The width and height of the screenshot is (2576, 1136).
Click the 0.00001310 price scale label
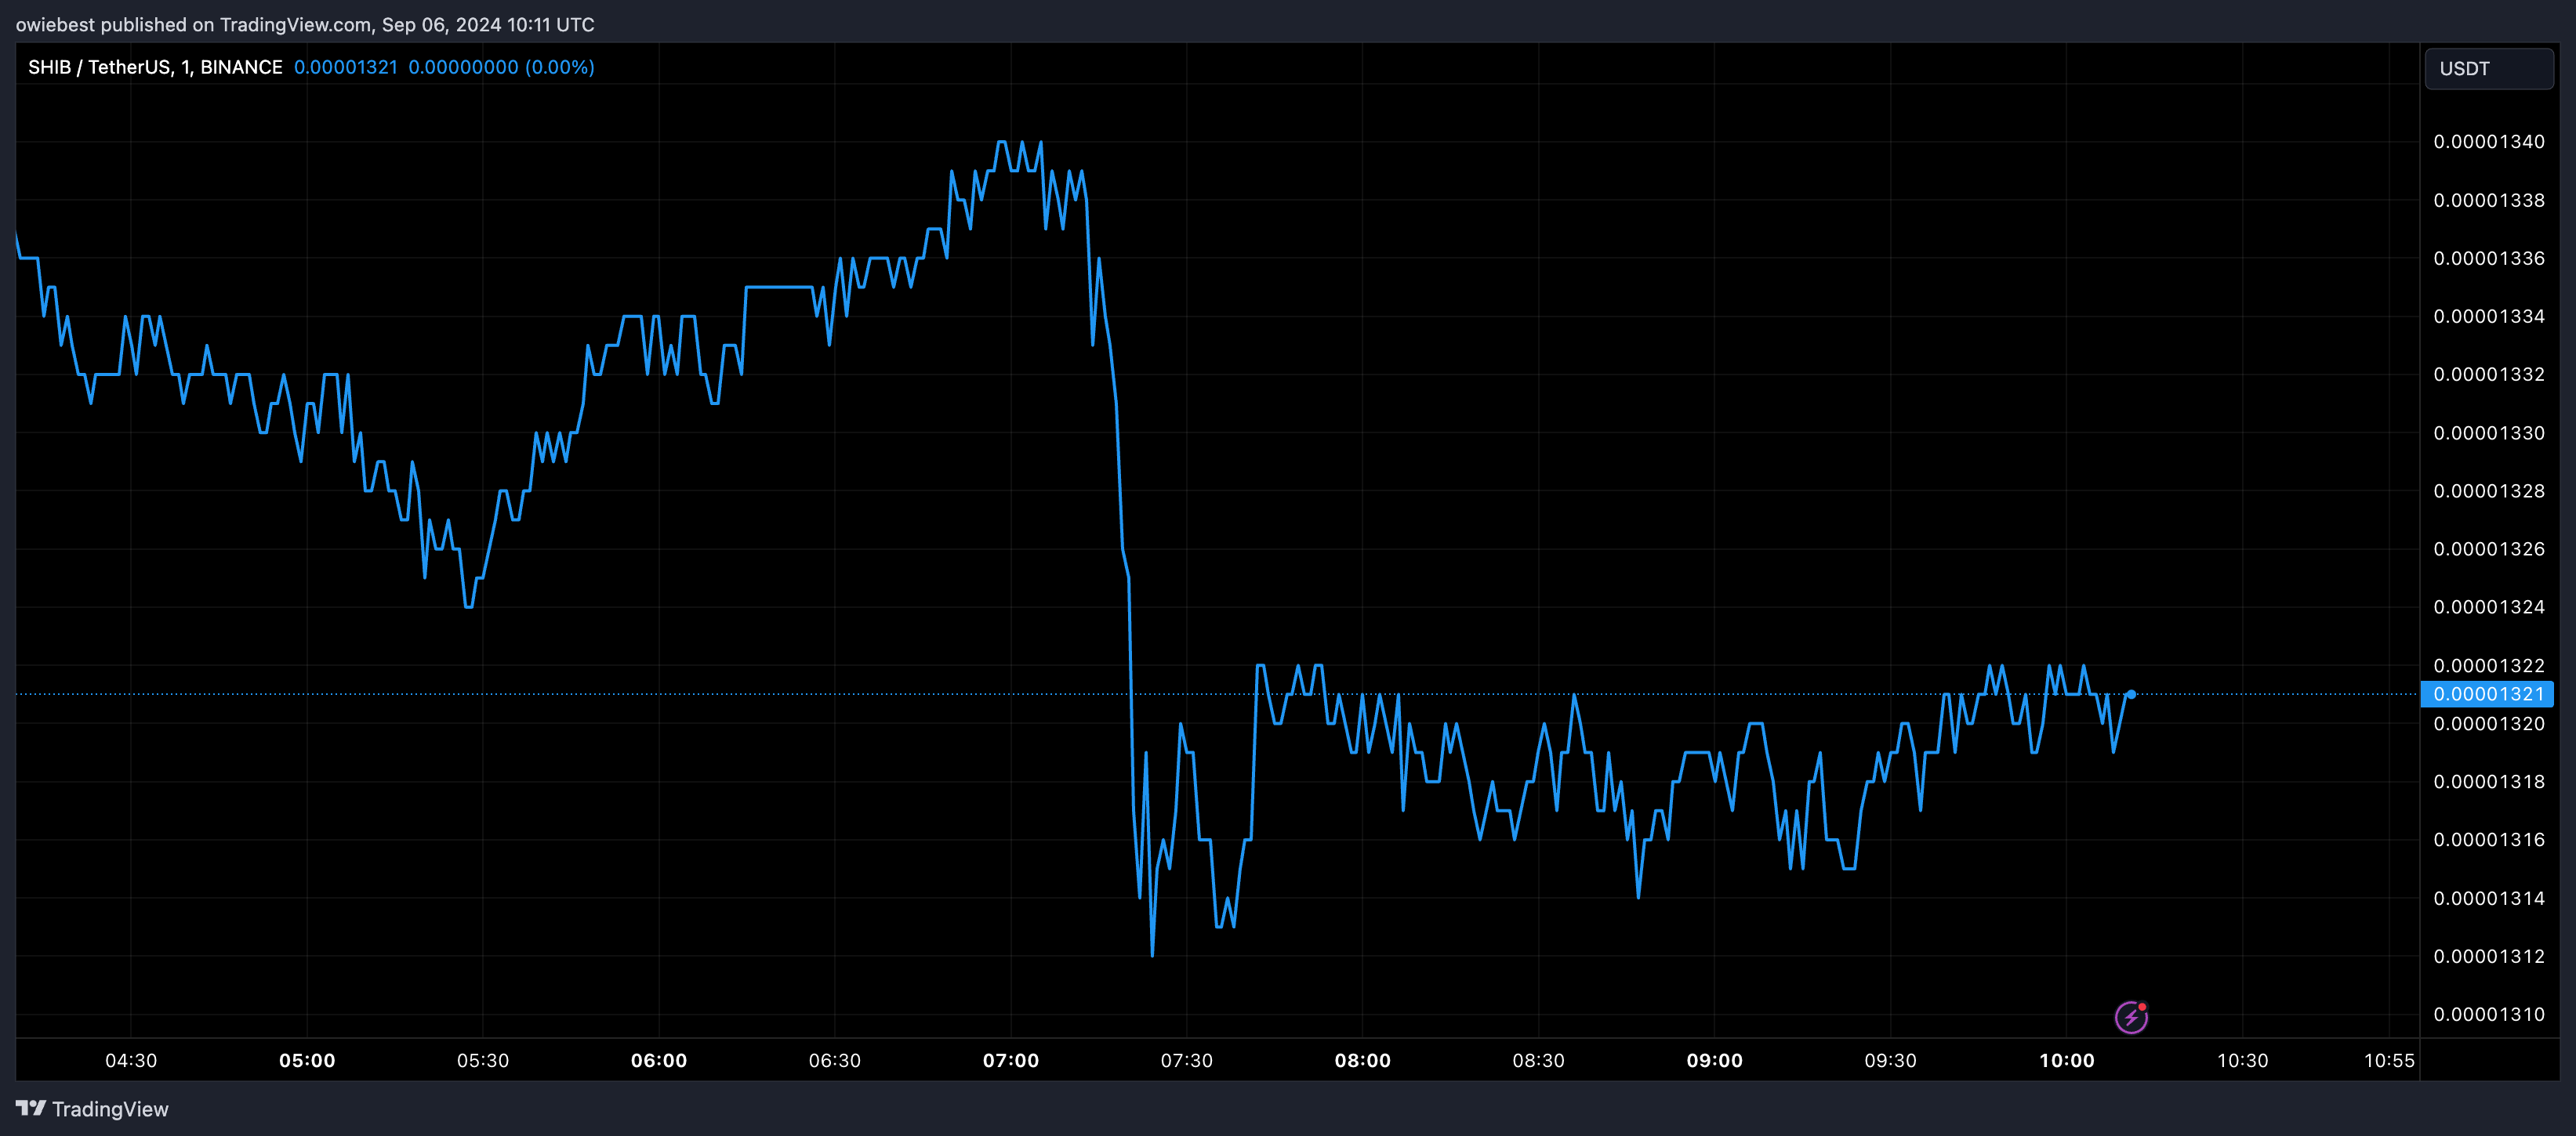tap(2488, 1014)
